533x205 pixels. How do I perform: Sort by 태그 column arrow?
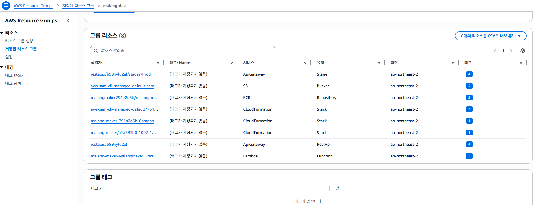click(x=521, y=63)
